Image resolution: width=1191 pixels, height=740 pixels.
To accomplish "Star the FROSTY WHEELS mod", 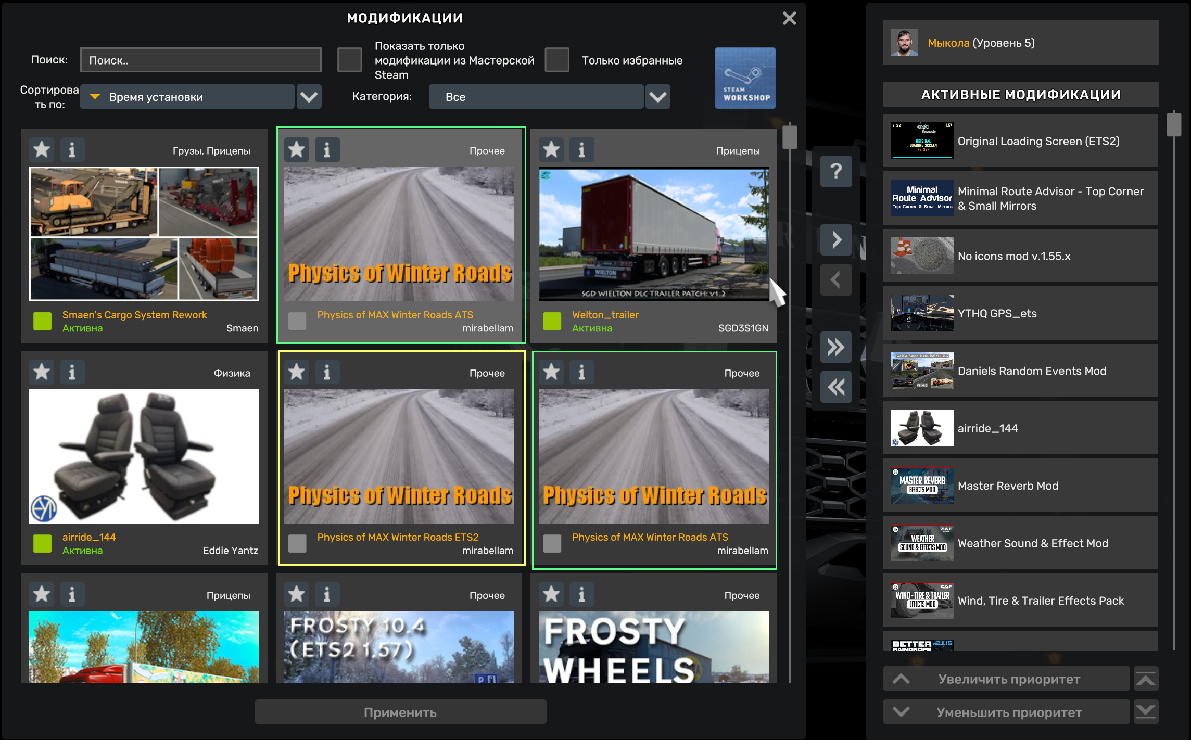I will point(551,594).
